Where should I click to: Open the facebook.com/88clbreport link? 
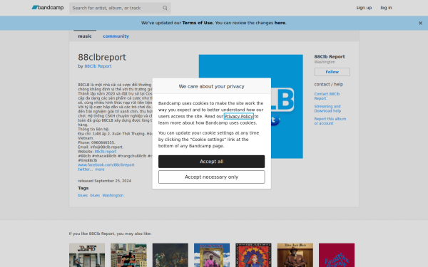point(106,165)
